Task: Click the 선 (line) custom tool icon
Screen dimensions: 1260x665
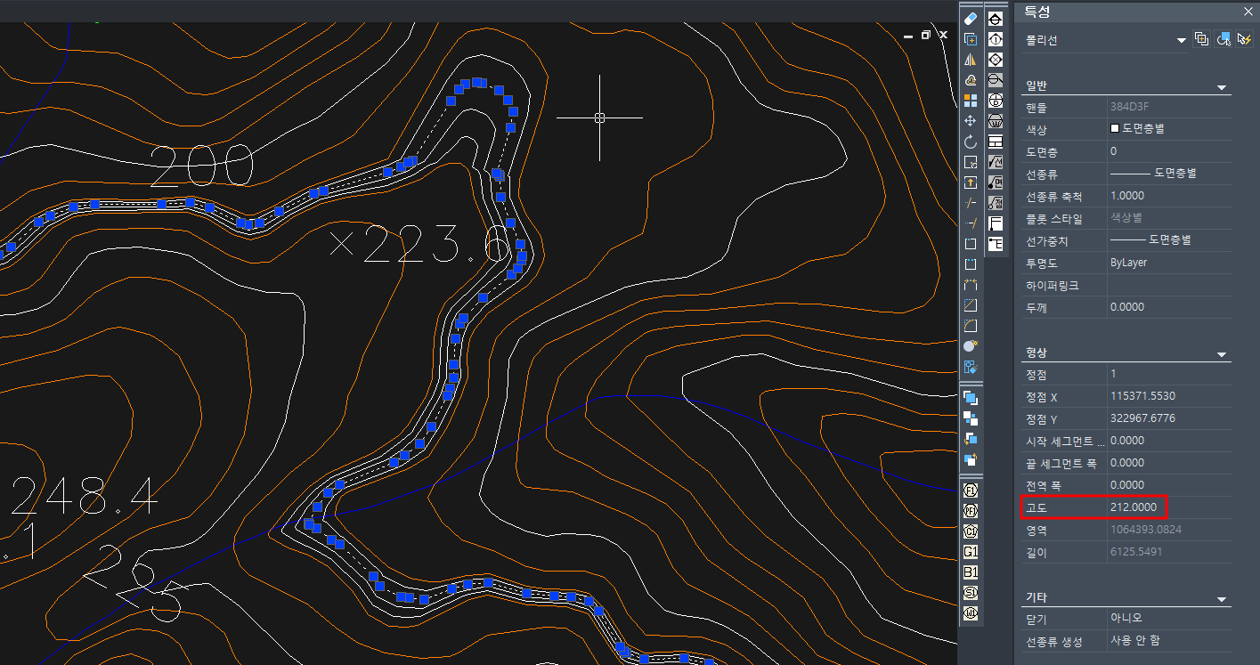Action: (x=996, y=162)
